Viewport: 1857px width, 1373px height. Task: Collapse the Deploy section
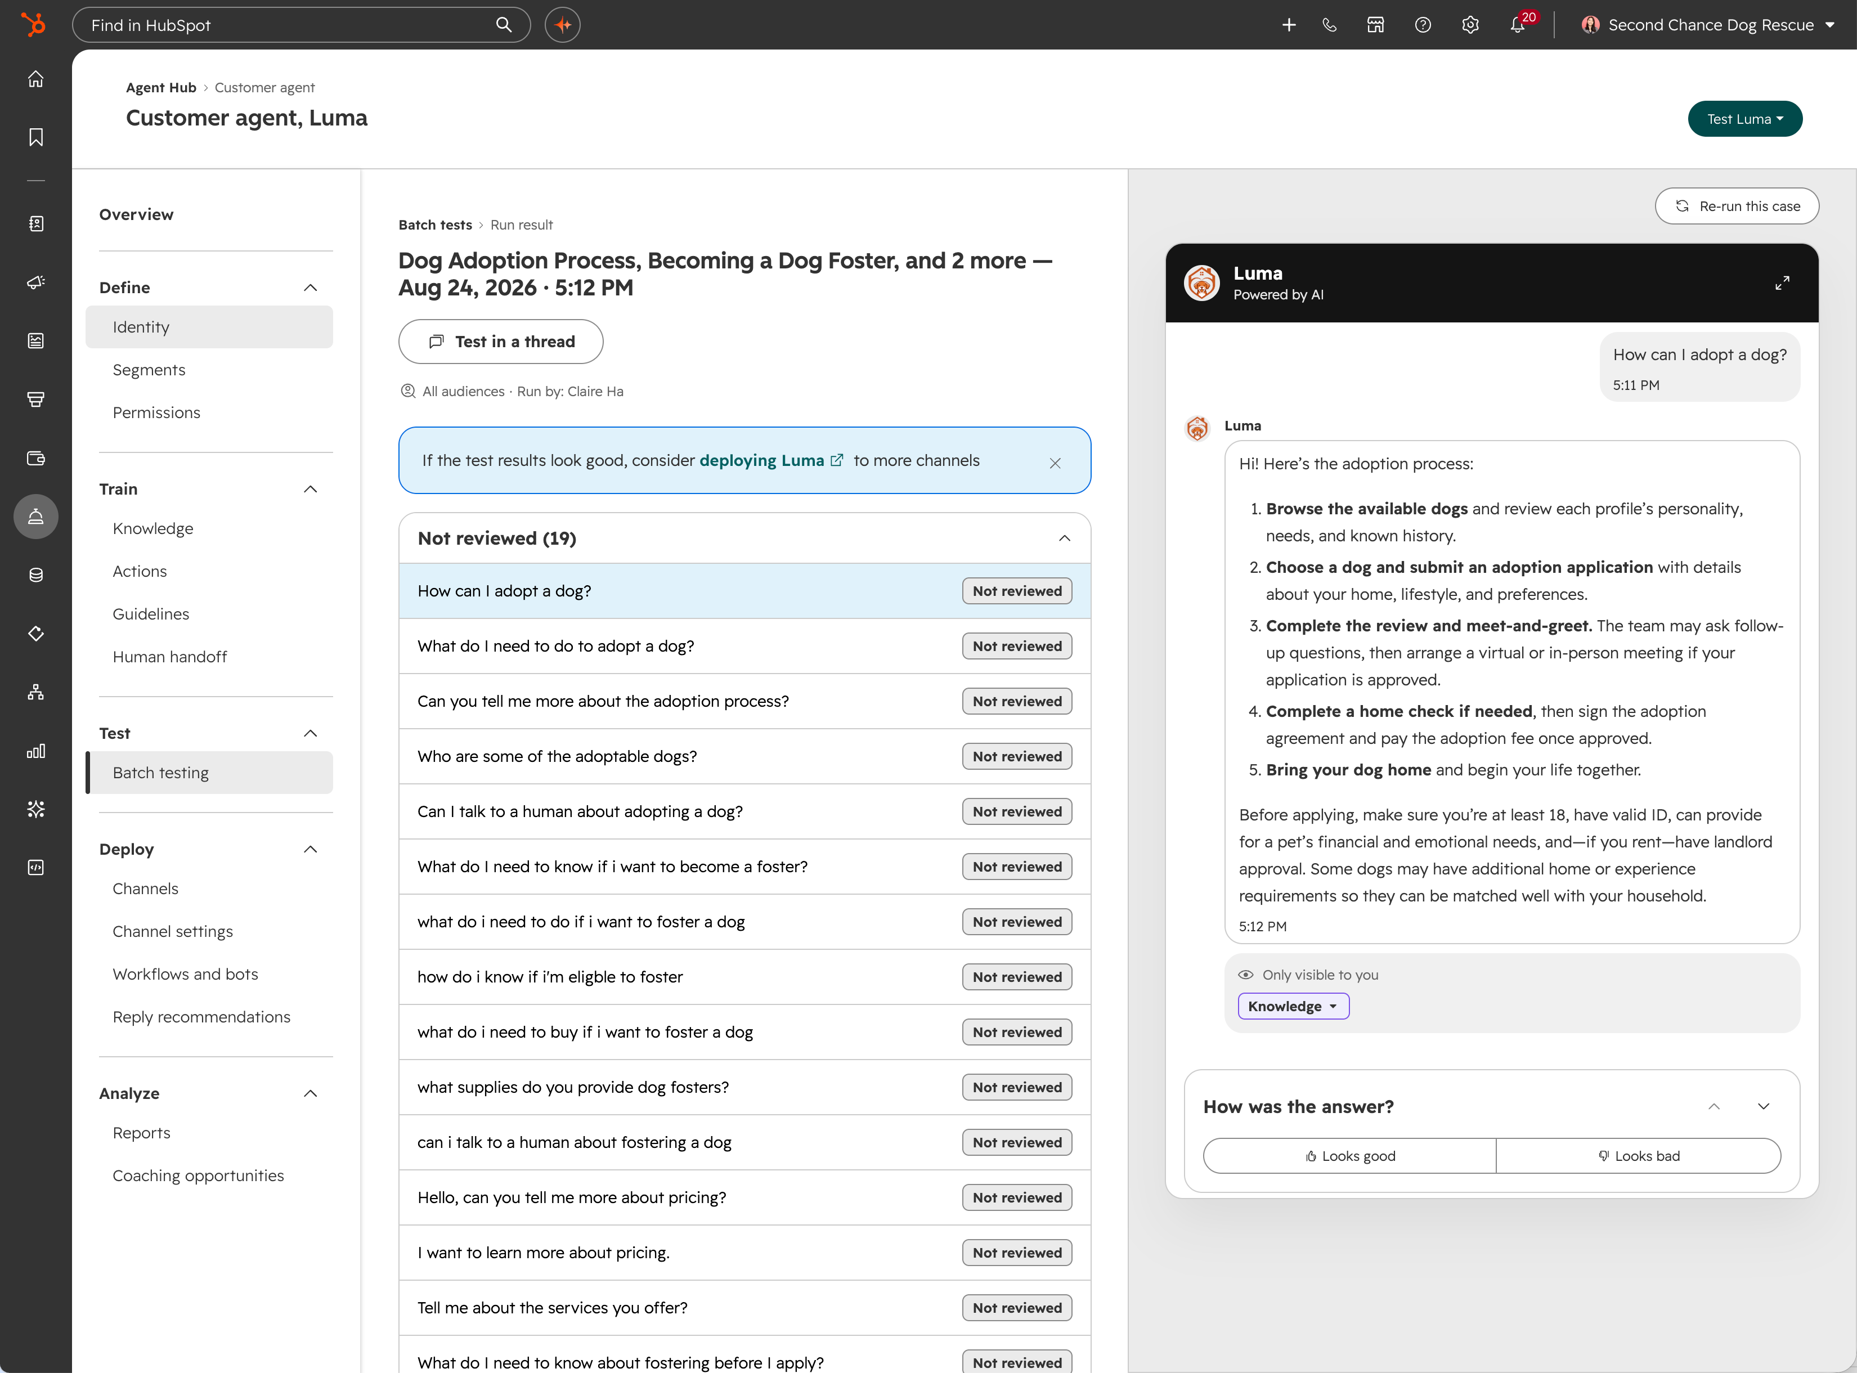(x=310, y=849)
